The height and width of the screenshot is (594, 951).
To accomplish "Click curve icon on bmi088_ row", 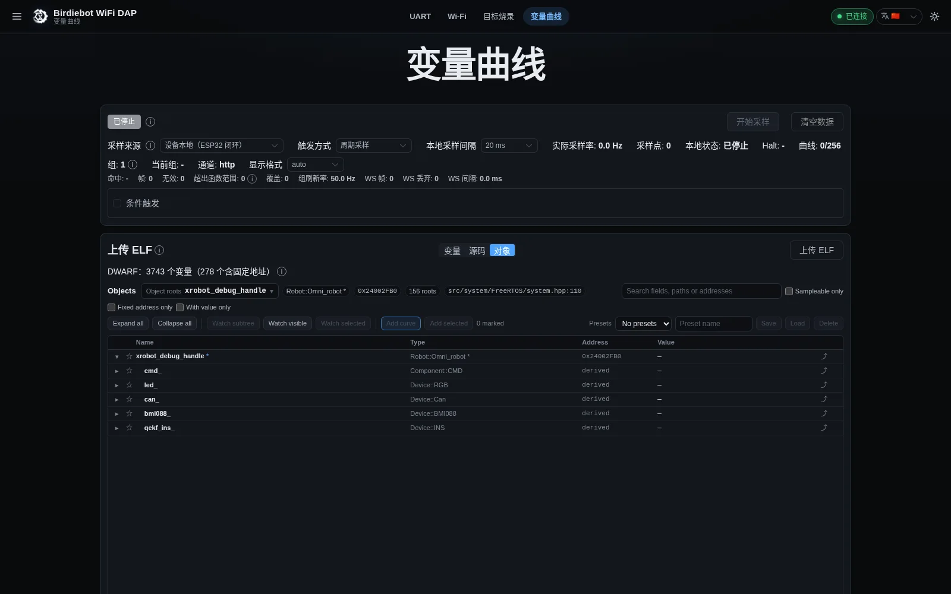I will [824, 413].
